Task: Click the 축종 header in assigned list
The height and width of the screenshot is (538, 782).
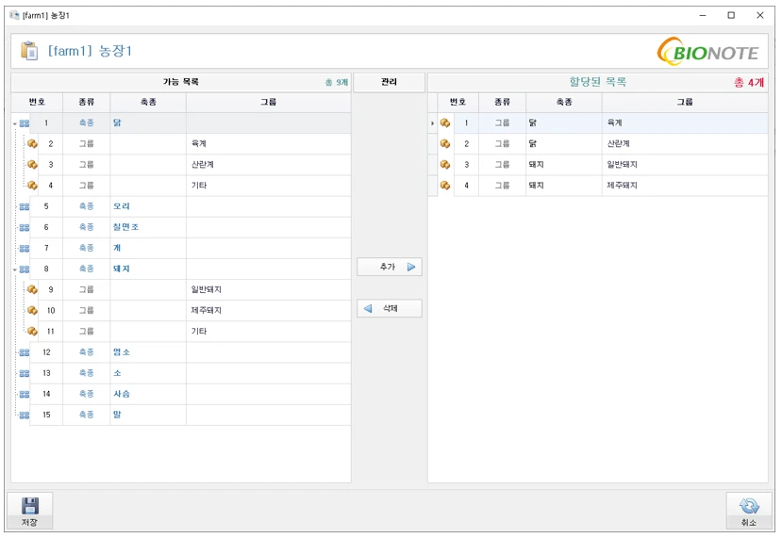Action: tap(564, 102)
